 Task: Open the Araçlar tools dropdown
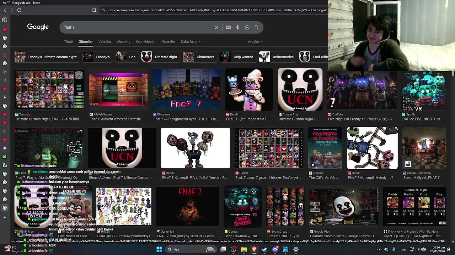coord(255,42)
